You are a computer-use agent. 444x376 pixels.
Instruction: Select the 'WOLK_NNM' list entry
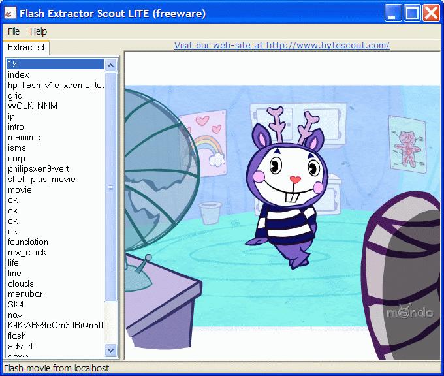point(55,106)
